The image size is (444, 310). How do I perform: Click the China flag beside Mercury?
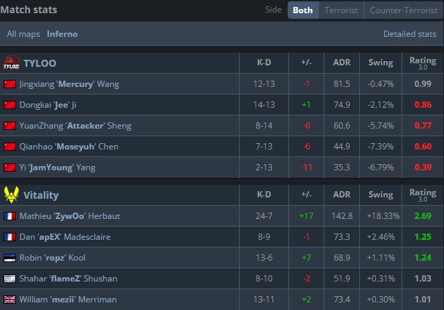tap(10, 84)
